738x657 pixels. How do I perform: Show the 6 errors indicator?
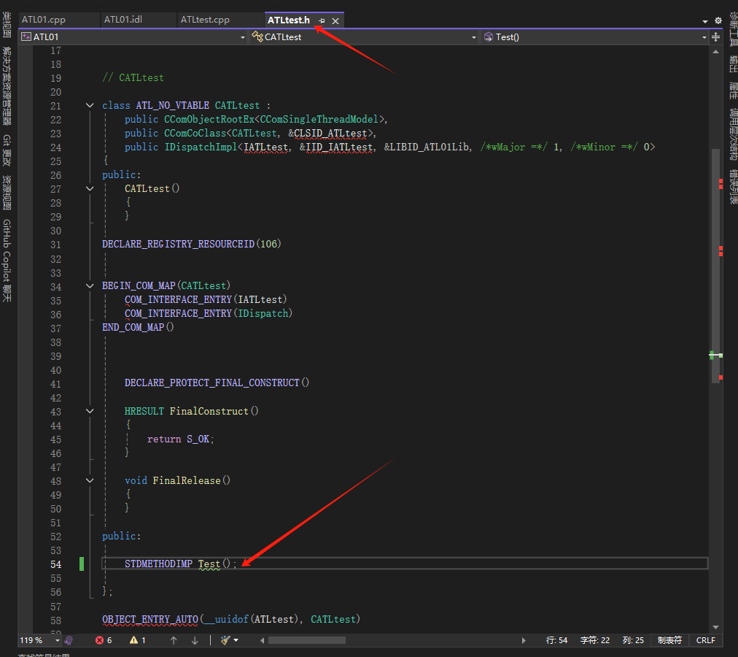pyautogui.click(x=104, y=640)
